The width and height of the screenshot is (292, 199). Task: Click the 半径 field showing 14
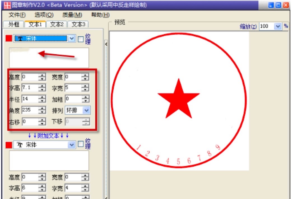tap(30, 99)
